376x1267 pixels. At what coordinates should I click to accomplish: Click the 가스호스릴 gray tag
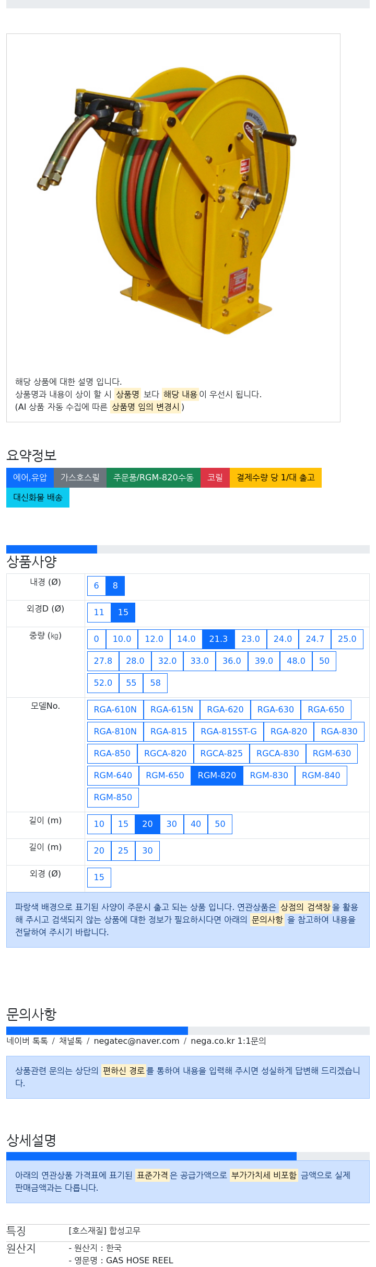(80, 477)
